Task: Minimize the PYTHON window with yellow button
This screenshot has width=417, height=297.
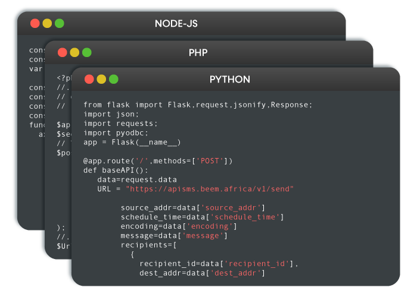Action: click(x=101, y=79)
